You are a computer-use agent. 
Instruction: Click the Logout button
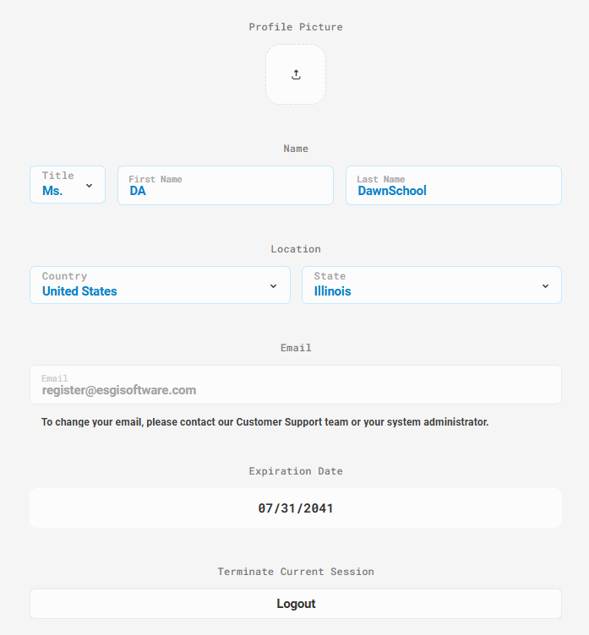(x=296, y=604)
